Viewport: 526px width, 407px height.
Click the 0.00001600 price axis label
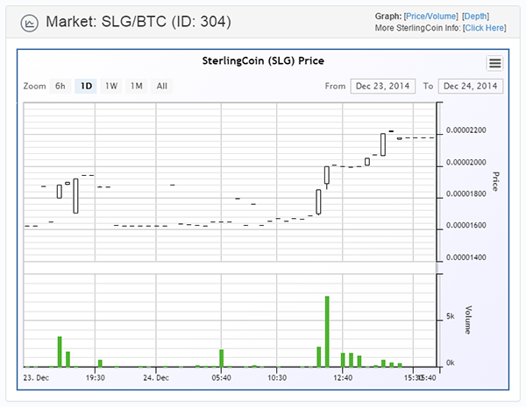coord(466,225)
